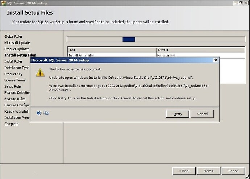Restore the setup window using the restore button
Screen dimensions: 250x179
241,3
